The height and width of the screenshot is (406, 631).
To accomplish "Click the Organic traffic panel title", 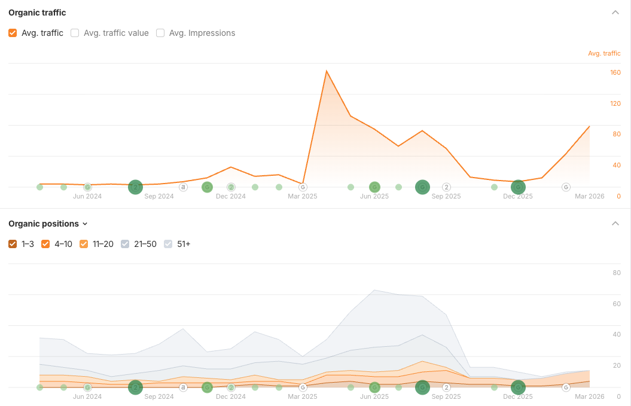I will pos(37,12).
